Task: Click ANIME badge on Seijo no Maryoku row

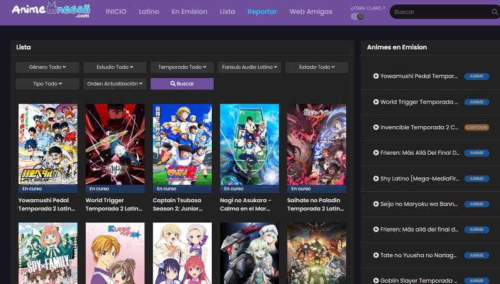Action: [476, 204]
